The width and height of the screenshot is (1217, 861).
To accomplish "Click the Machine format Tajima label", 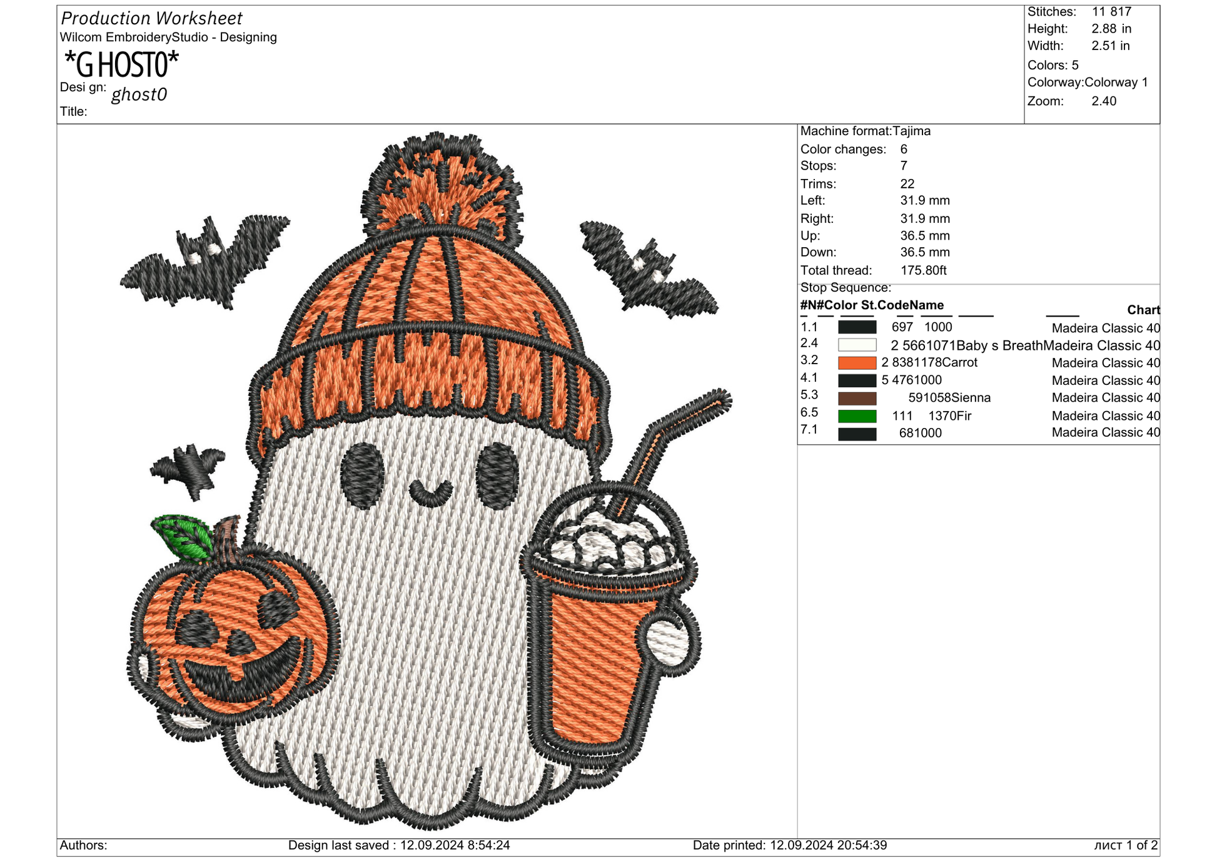I will 865,131.
